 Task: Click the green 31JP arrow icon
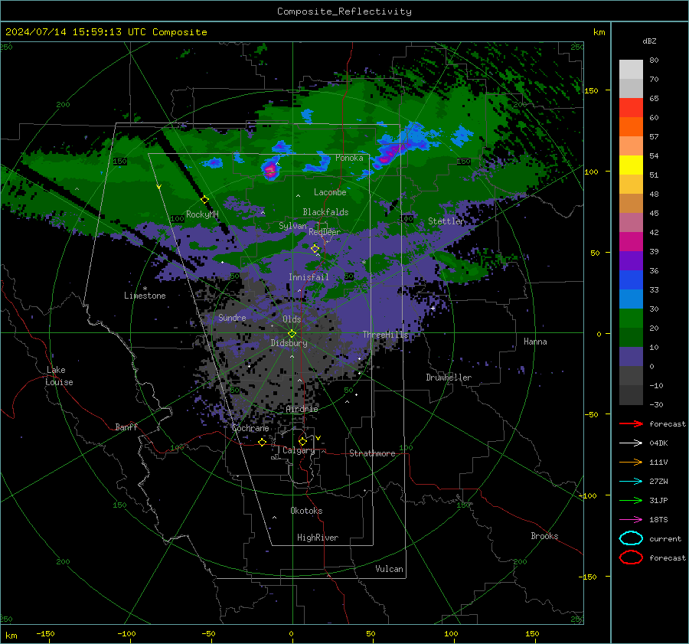(x=631, y=500)
